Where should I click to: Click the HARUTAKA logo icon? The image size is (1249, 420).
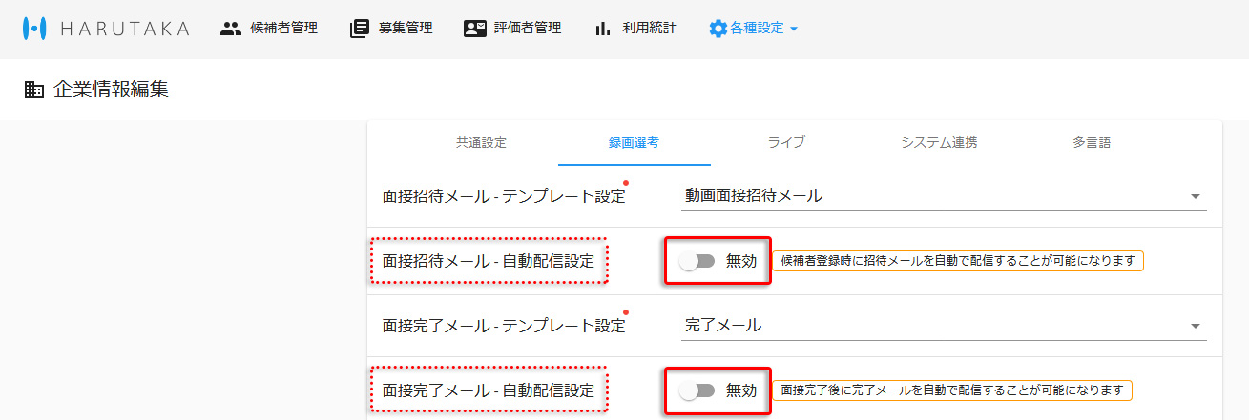(34, 29)
